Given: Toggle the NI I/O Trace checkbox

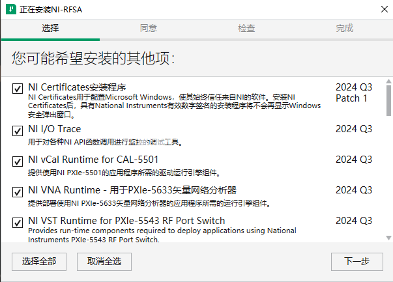Looking at the screenshot, I should pos(18,130).
